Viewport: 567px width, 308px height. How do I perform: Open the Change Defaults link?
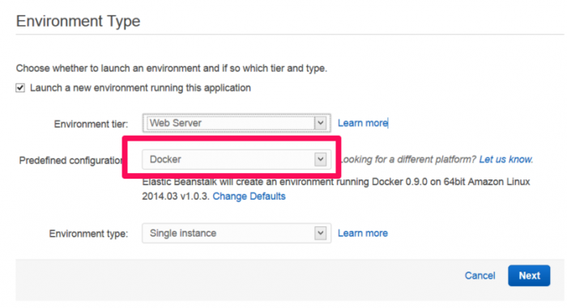(x=249, y=196)
